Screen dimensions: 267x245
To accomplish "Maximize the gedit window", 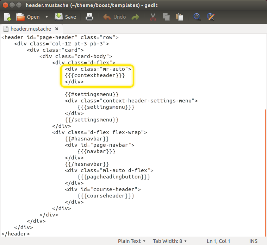I will pos(19,5).
